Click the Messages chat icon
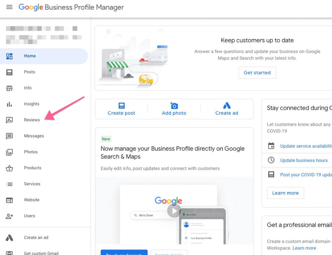Viewport: 332px width, 255px height. pos(9,136)
